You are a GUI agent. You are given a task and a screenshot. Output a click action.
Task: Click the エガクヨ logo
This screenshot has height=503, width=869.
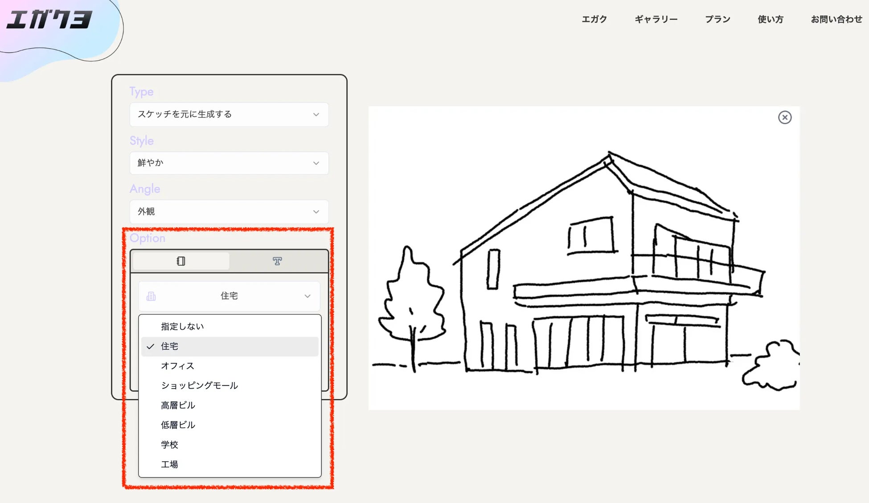pyautogui.click(x=49, y=20)
